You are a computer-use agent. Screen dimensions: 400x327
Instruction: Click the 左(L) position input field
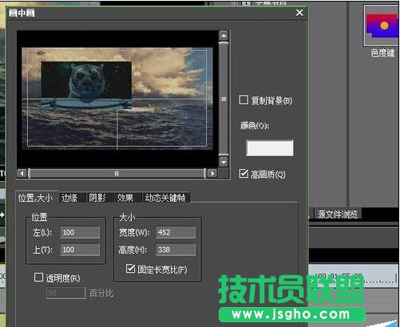(80, 232)
